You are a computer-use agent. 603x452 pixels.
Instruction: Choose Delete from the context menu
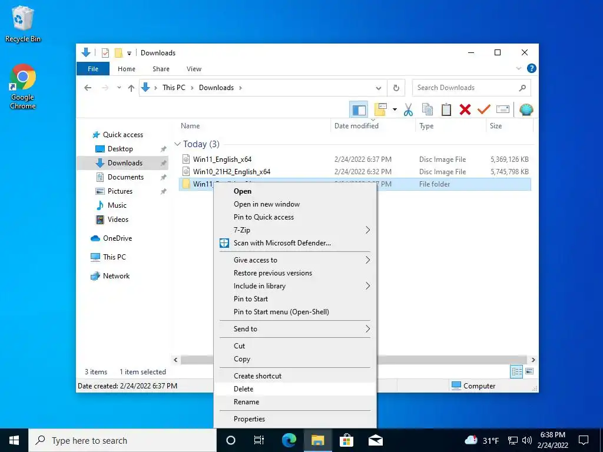coord(294,389)
